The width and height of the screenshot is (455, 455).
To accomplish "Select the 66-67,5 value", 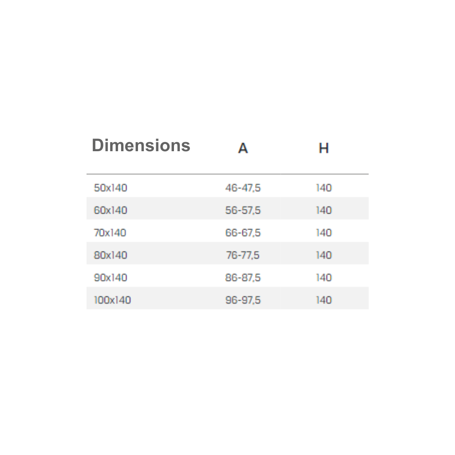I will (x=243, y=233).
